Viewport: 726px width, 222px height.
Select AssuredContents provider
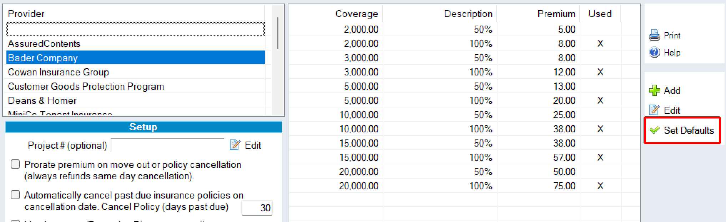(136, 43)
